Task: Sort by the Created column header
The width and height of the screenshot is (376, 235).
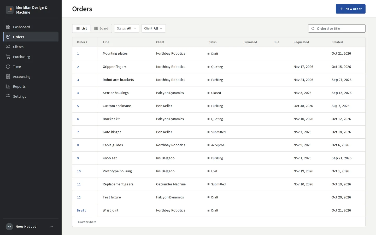Action: click(337, 42)
